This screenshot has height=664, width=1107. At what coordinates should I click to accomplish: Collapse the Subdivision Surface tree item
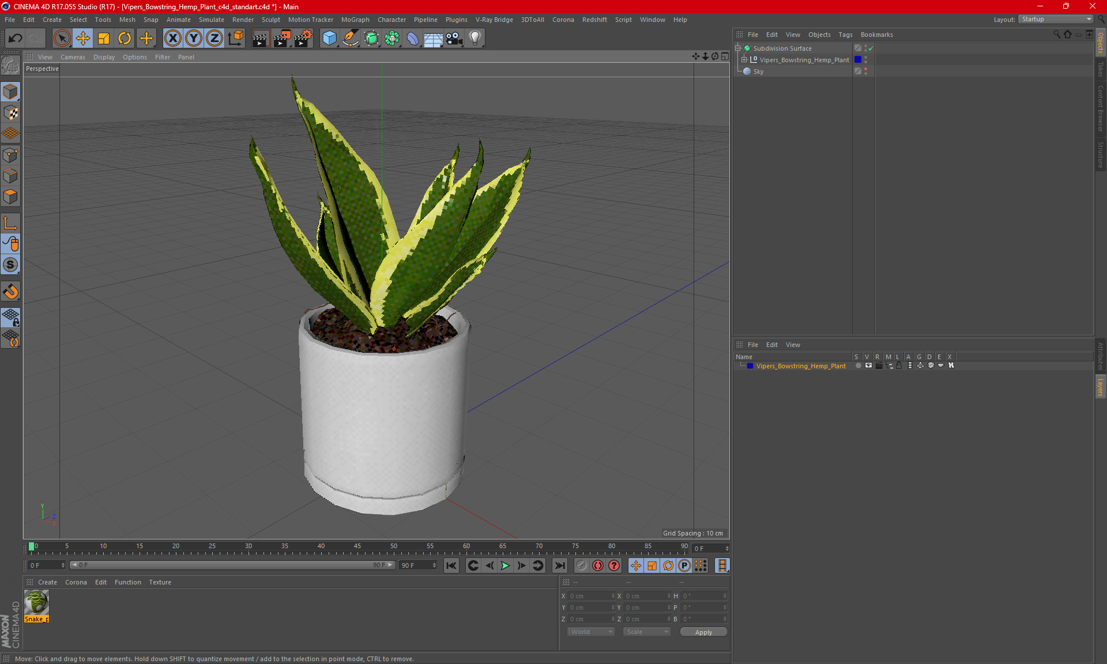point(737,48)
